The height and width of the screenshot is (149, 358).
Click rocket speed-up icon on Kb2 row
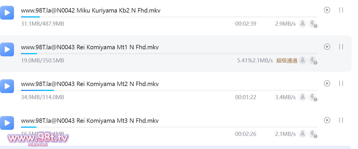tap(303, 24)
